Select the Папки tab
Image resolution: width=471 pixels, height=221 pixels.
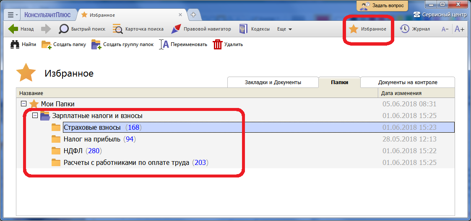tap(339, 82)
